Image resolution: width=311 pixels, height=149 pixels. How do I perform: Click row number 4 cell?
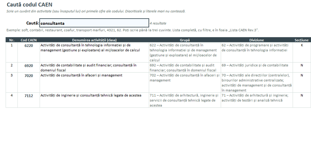(12, 100)
